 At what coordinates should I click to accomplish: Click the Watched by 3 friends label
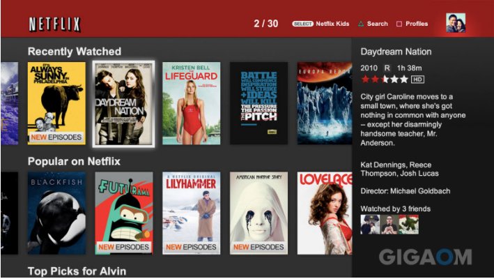point(395,209)
